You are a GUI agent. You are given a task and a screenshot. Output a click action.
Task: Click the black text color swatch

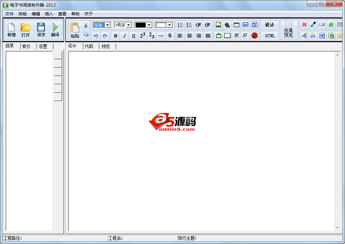coord(141,25)
